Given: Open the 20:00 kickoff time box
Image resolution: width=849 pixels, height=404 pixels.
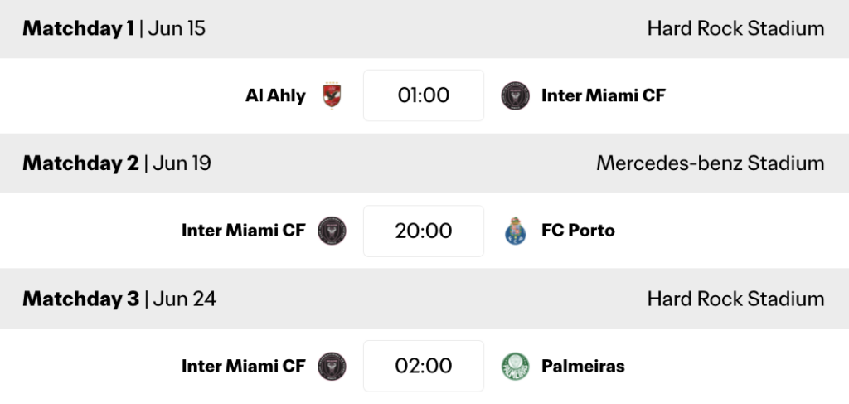Looking at the screenshot, I should coord(423,231).
